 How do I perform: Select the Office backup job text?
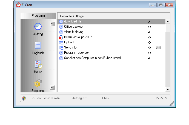(x=73, y=27)
